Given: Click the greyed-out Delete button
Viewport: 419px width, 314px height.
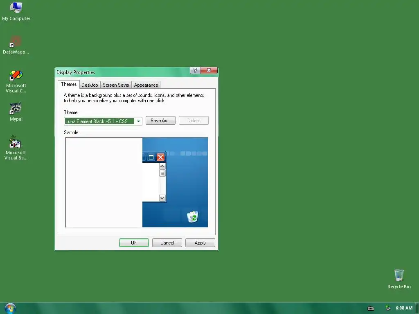Looking at the screenshot, I should pyautogui.click(x=194, y=121).
